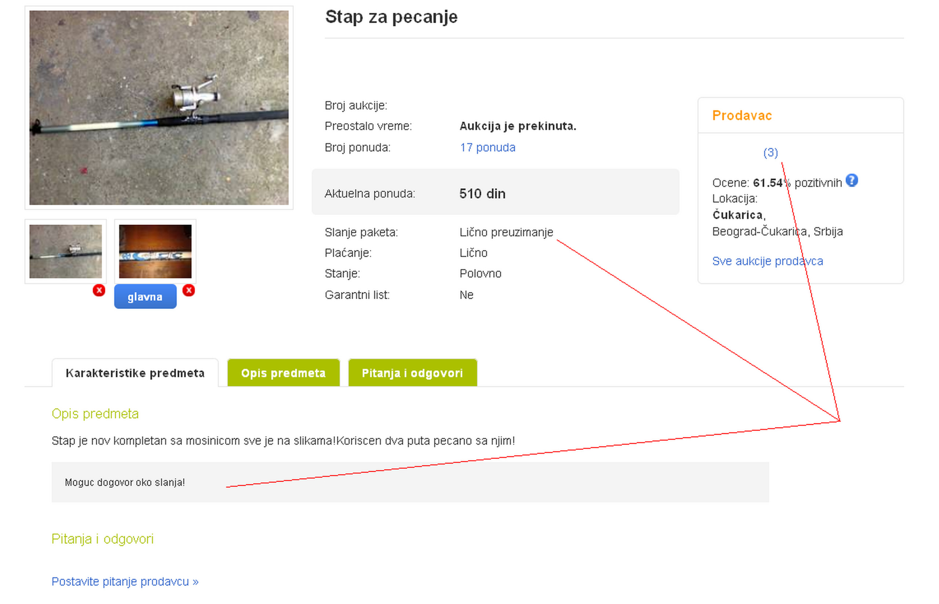This screenshot has width=939, height=604.
Task: Open the first fishing rod thumbnail
Action: click(x=65, y=252)
